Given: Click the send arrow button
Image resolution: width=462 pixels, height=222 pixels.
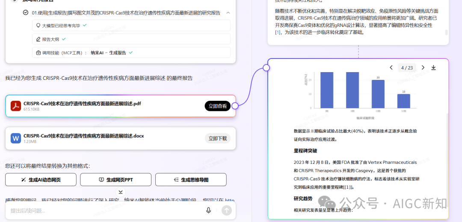Looking at the screenshot, I should [227, 210].
